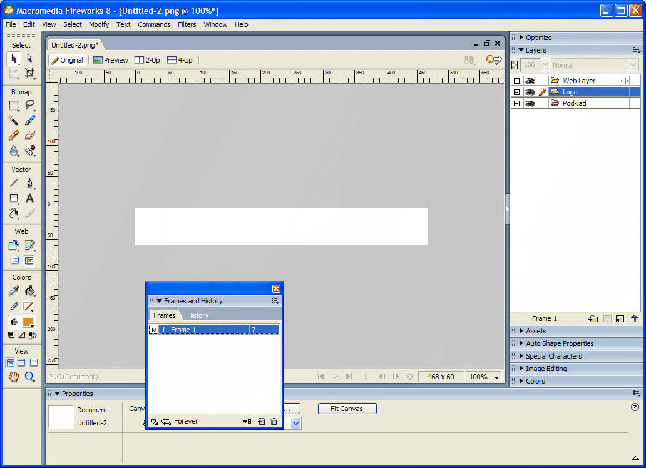646x468 pixels.
Task: Choose the vector Line tool
Action: pos(14,183)
